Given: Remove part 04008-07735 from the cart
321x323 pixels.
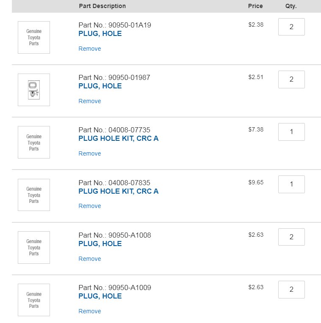Looking at the screenshot, I should click(x=90, y=153).
